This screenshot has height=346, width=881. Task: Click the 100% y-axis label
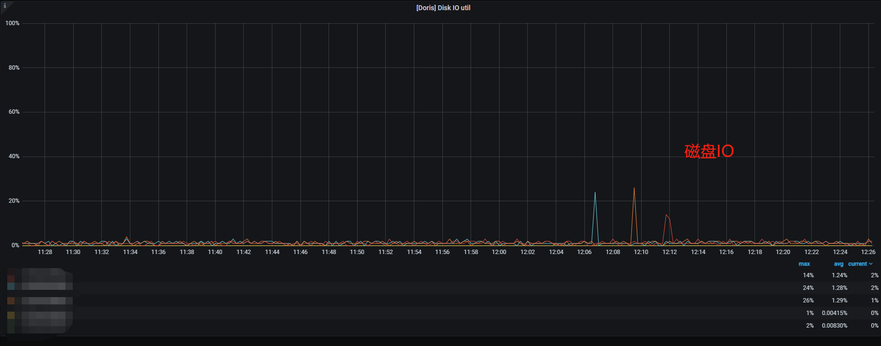13,23
